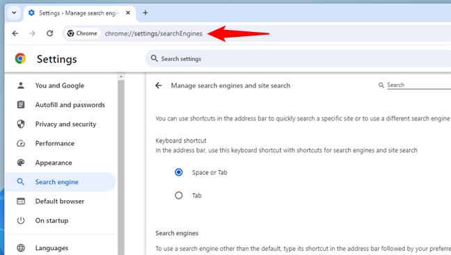The height and width of the screenshot is (255, 451).
Task: Switch to Settings - Manage search engines tab
Action: pos(79,13)
